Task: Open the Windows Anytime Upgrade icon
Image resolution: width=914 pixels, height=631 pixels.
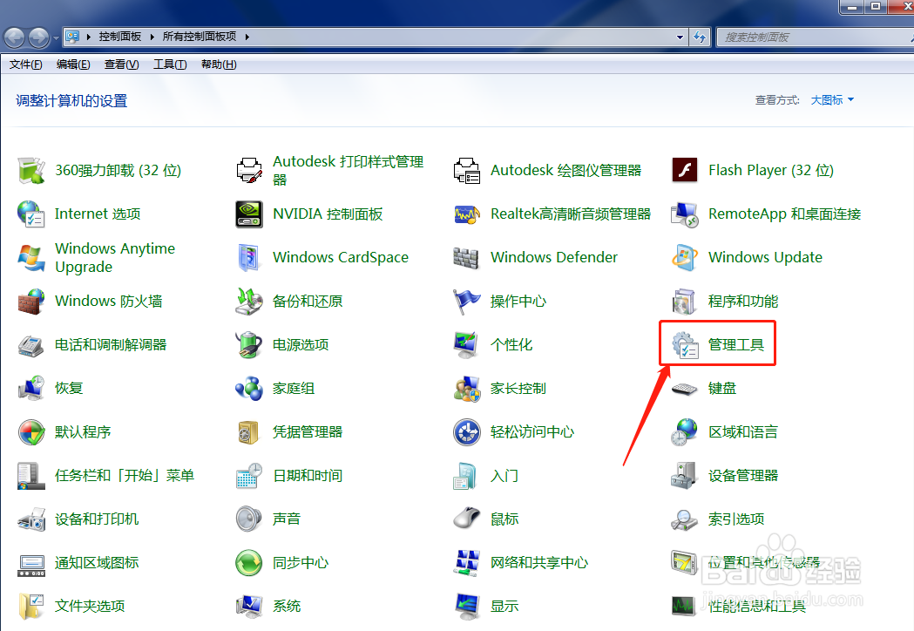Action: click(31, 258)
